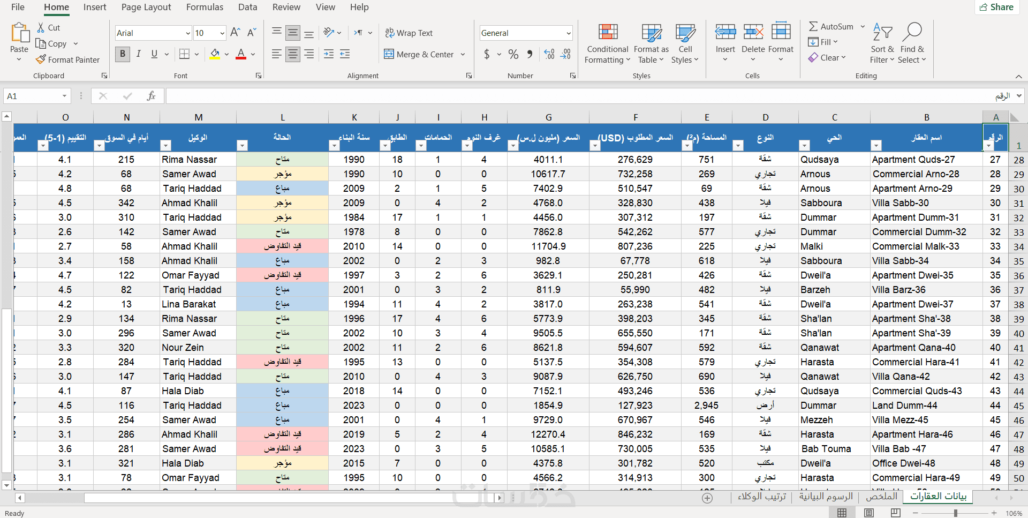Click Increase Indent icon
Viewport: 1028px width, 518px height.
(345, 54)
